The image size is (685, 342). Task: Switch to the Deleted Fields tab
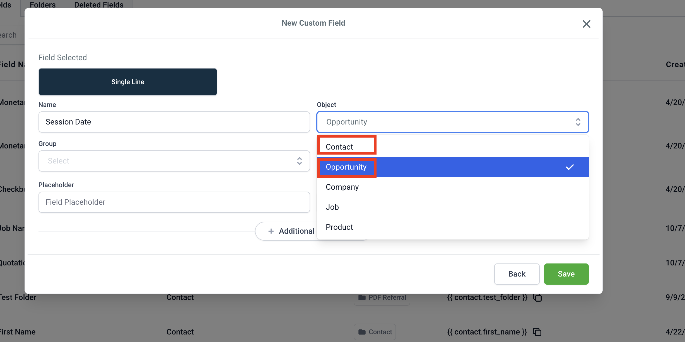coord(98,4)
